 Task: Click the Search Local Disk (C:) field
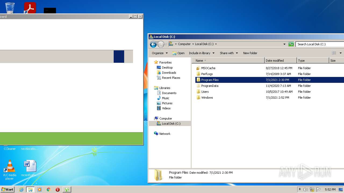[x=320, y=44]
